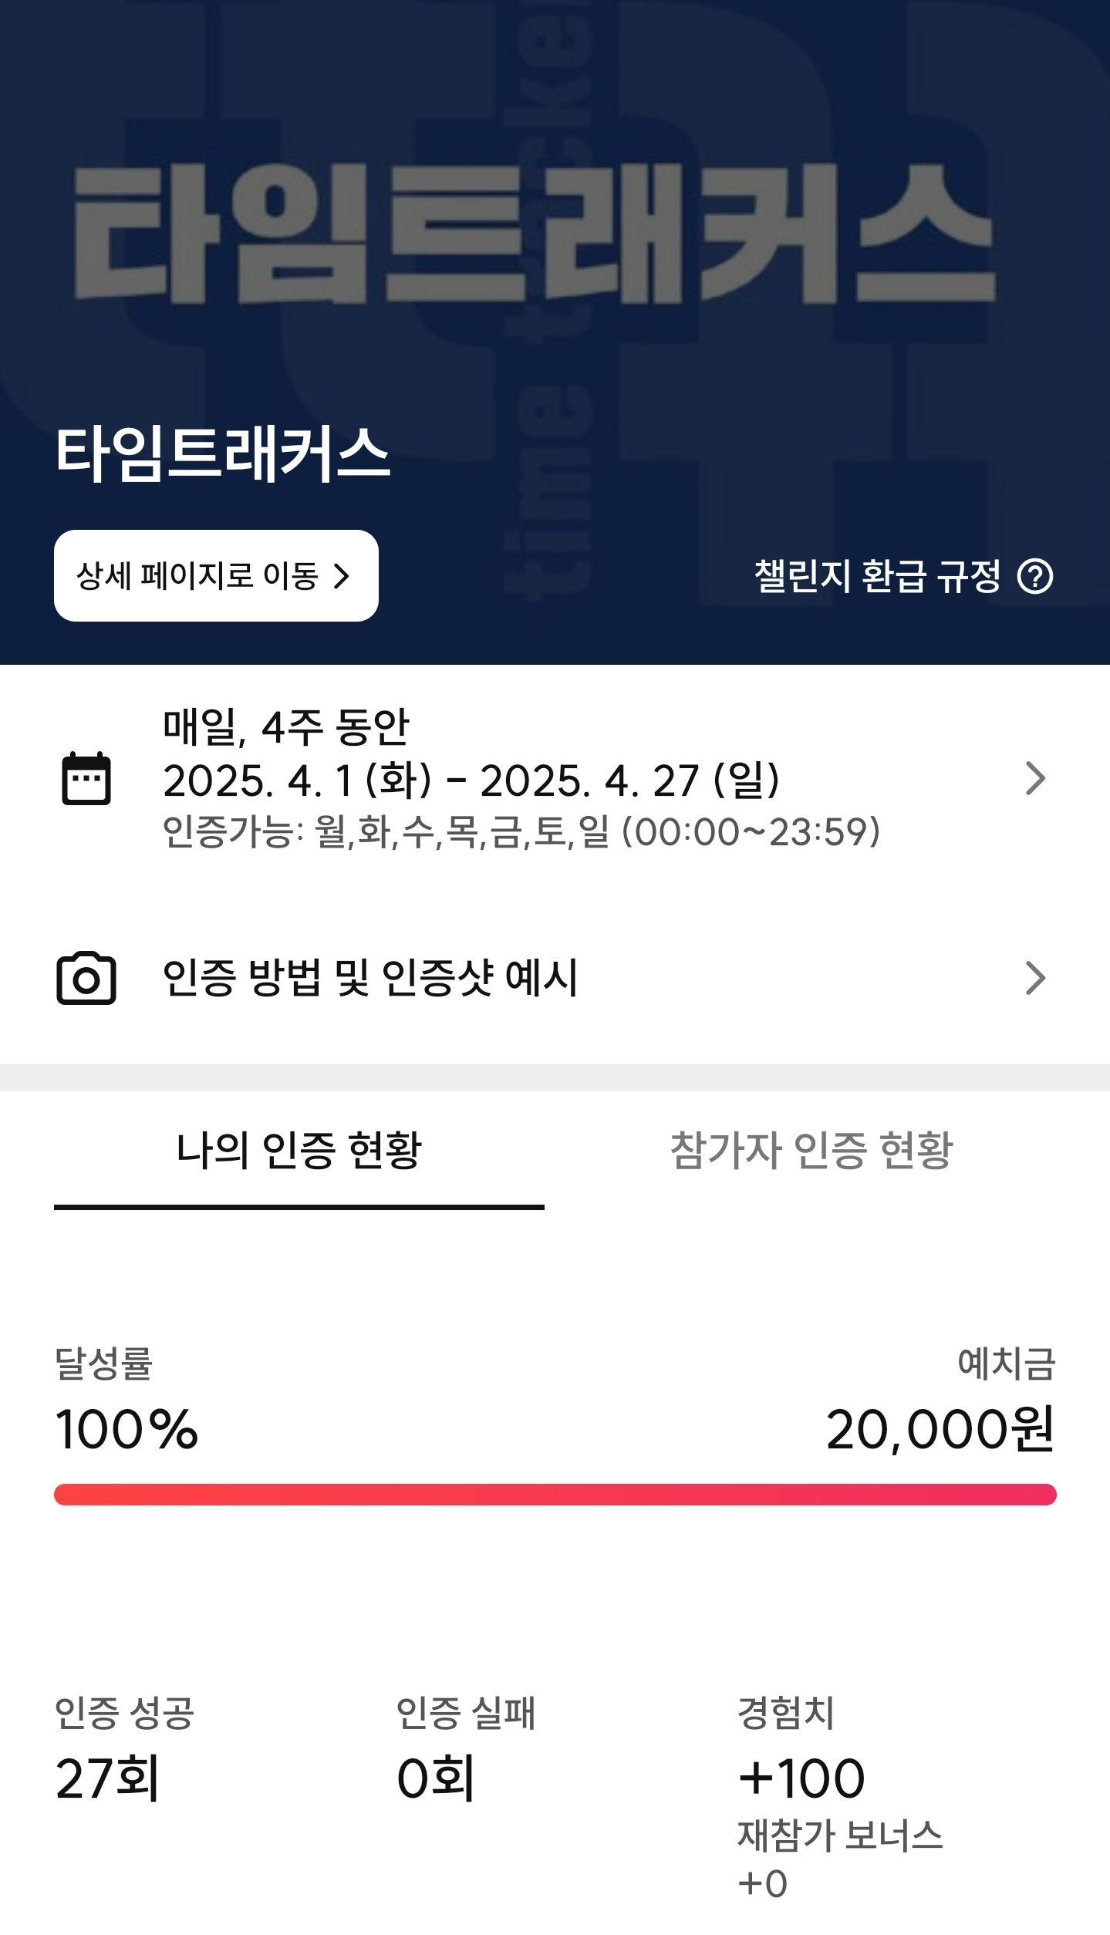
Task: Tap the calendar icon beside challenge dates
Action: tap(86, 778)
